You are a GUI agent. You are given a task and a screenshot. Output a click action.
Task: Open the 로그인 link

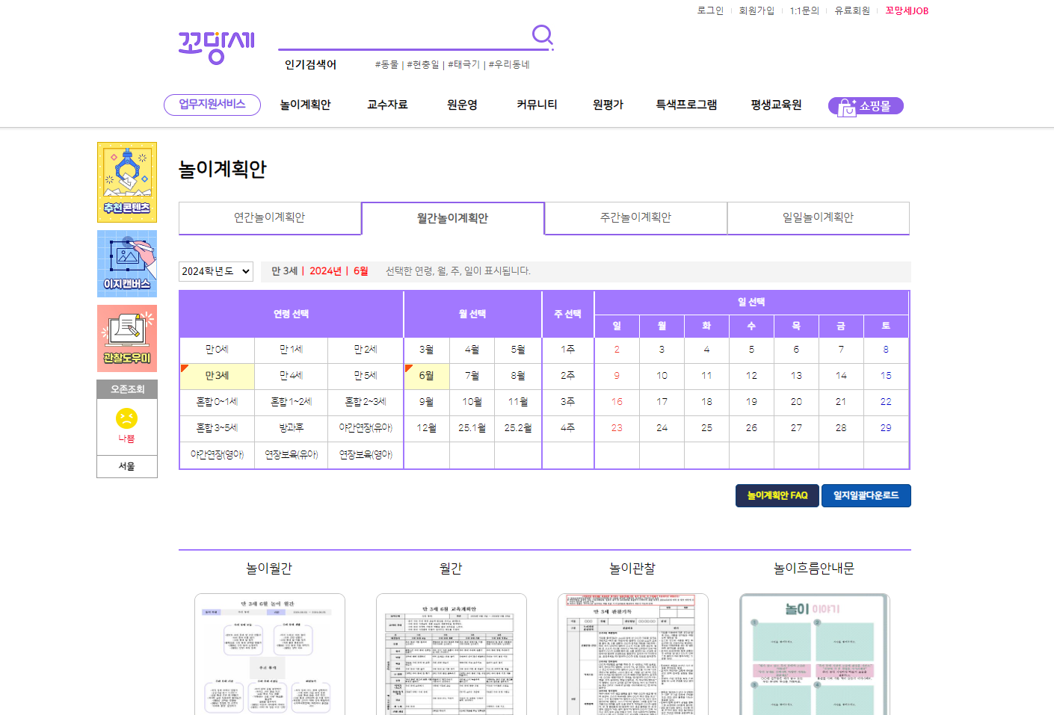coord(711,10)
